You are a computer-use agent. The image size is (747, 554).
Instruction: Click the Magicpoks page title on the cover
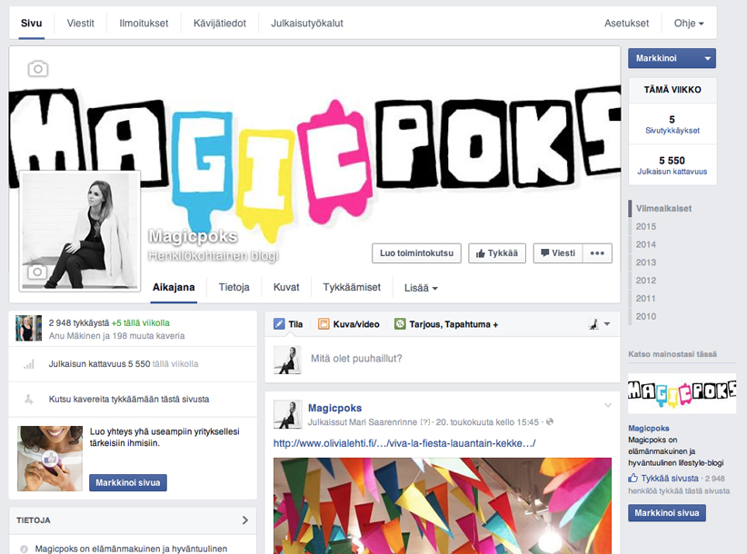coord(193,236)
